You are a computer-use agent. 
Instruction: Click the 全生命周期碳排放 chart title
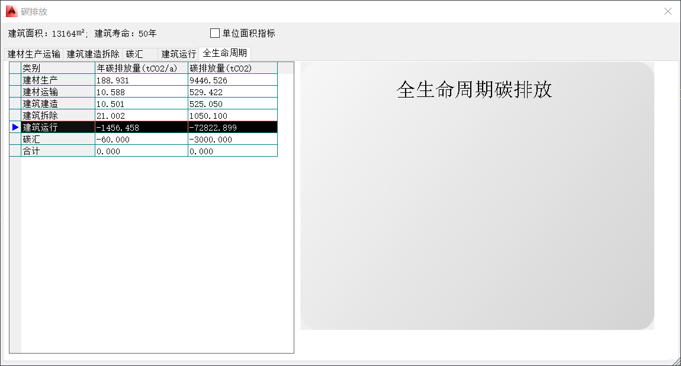tap(474, 89)
